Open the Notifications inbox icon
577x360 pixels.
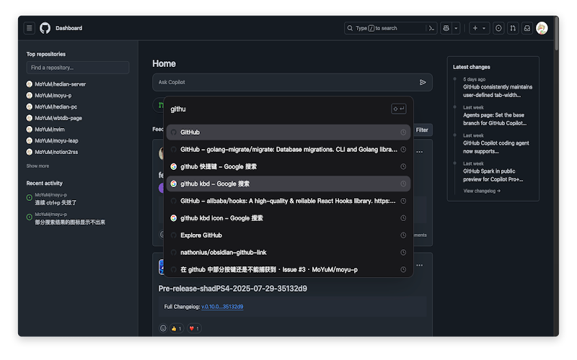[527, 28]
